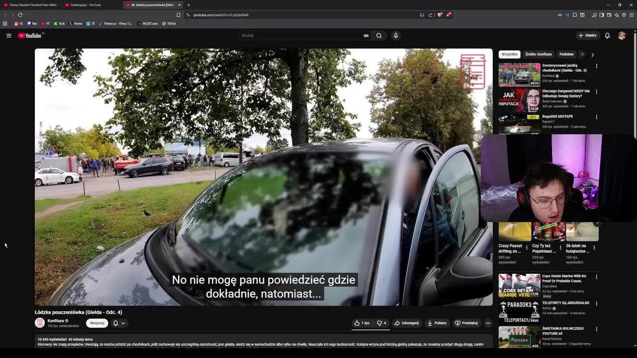Select the Źródło: Konfitura filter chip
This screenshot has width=637, height=358.
538,54
